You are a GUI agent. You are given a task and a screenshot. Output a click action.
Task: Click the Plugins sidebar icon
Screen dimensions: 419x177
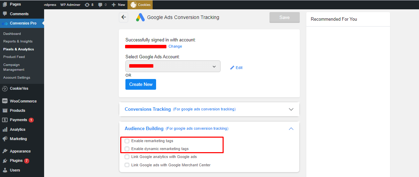click(x=5, y=160)
